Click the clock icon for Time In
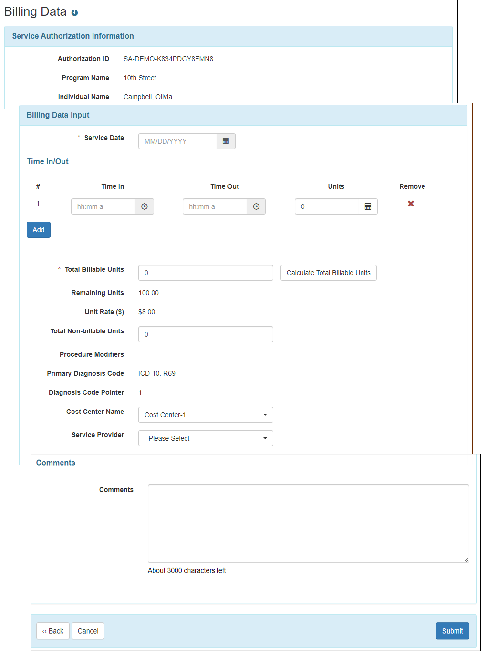The height and width of the screenshot is (659, 486). pyautogui.click(x=145, y=206)
